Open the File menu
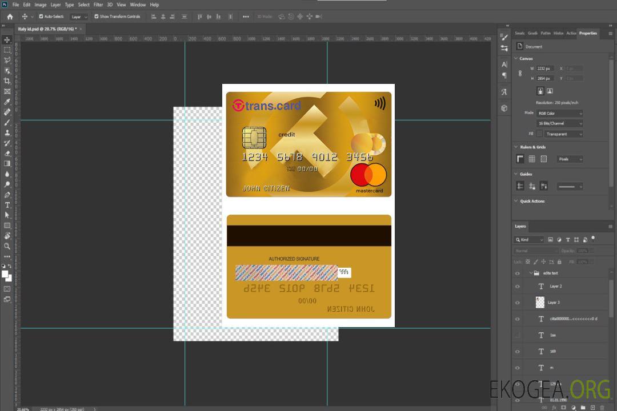Viewport: 617px width, 411px height. tap(15, 5)
